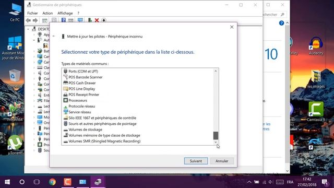Viewport: 334px width, 188px height.
Task: Click the volume icon in system tray
Action: [x=271, y=182]
